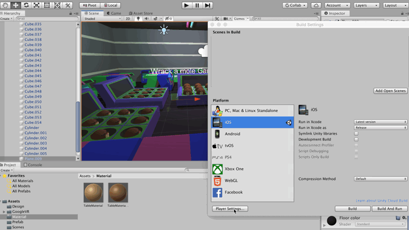Open custom editor tools icon
The image size is (409, 230).
pyautogui.click(x=68, y=5)
